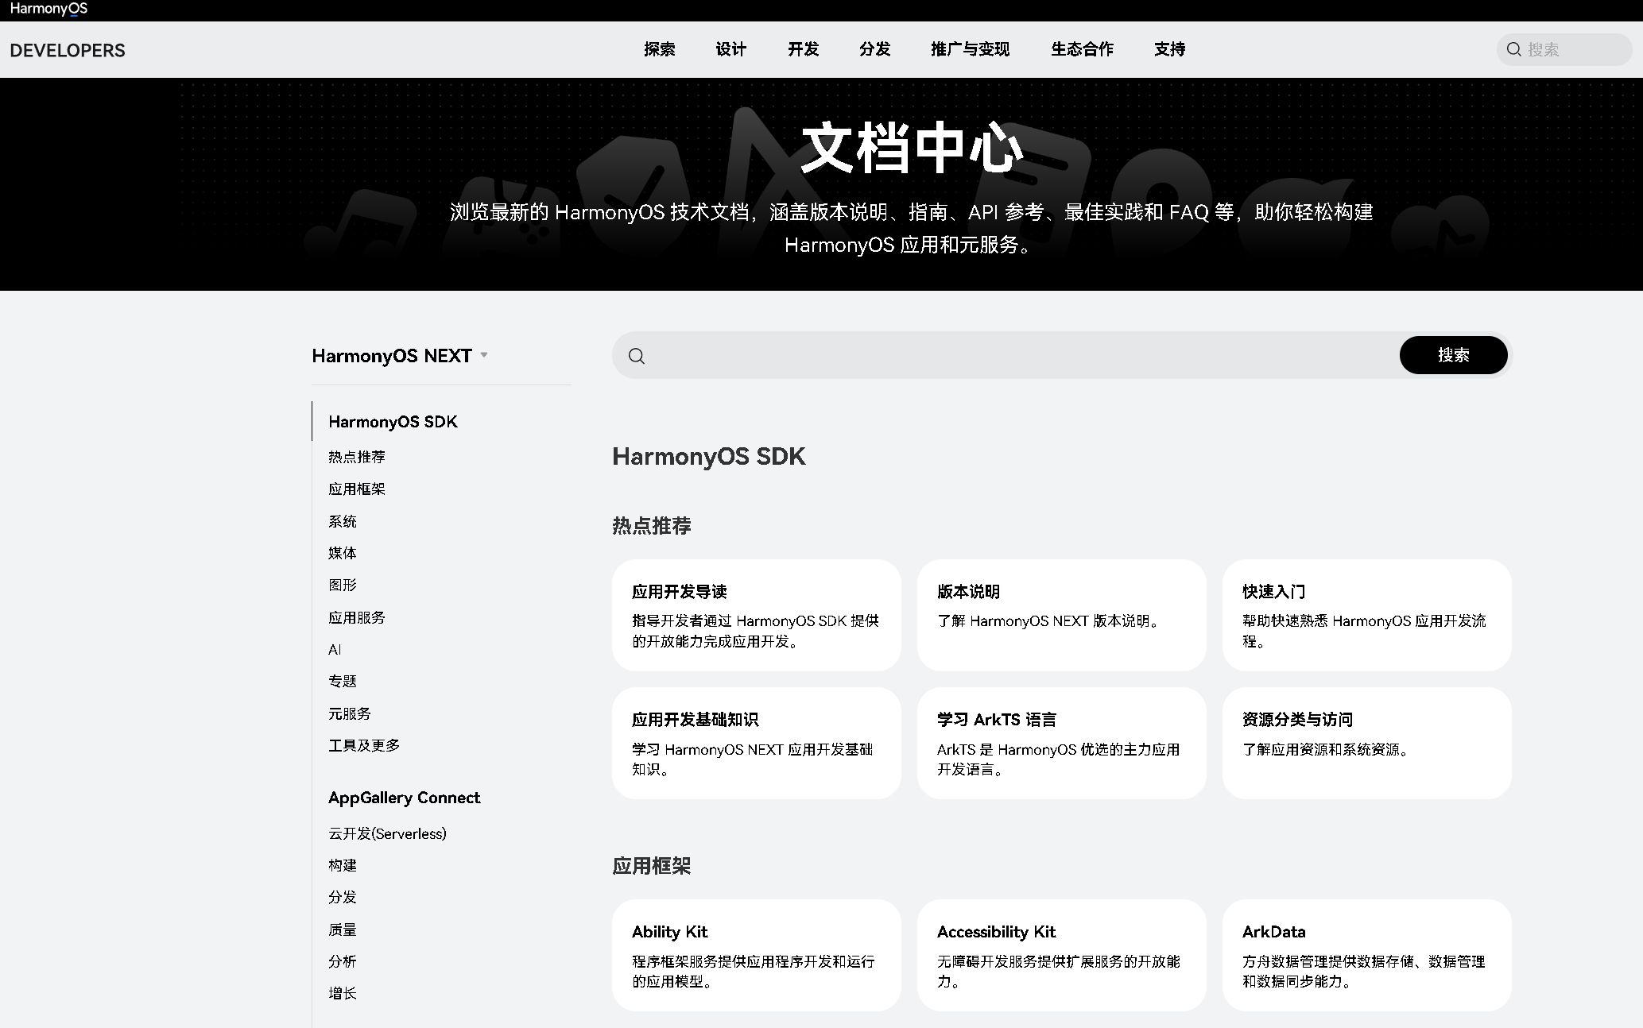The image size is (1643, 1028).
Task: Open the 资源分类与访问 card
Action: (1367, 744)
